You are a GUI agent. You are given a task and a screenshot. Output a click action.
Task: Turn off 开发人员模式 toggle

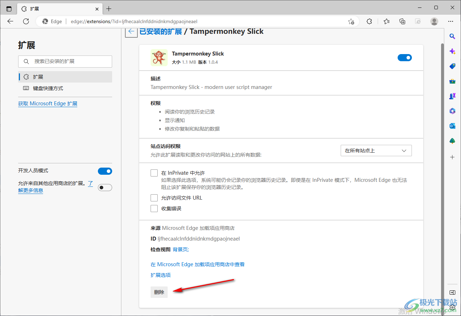[x=105, y=171]
